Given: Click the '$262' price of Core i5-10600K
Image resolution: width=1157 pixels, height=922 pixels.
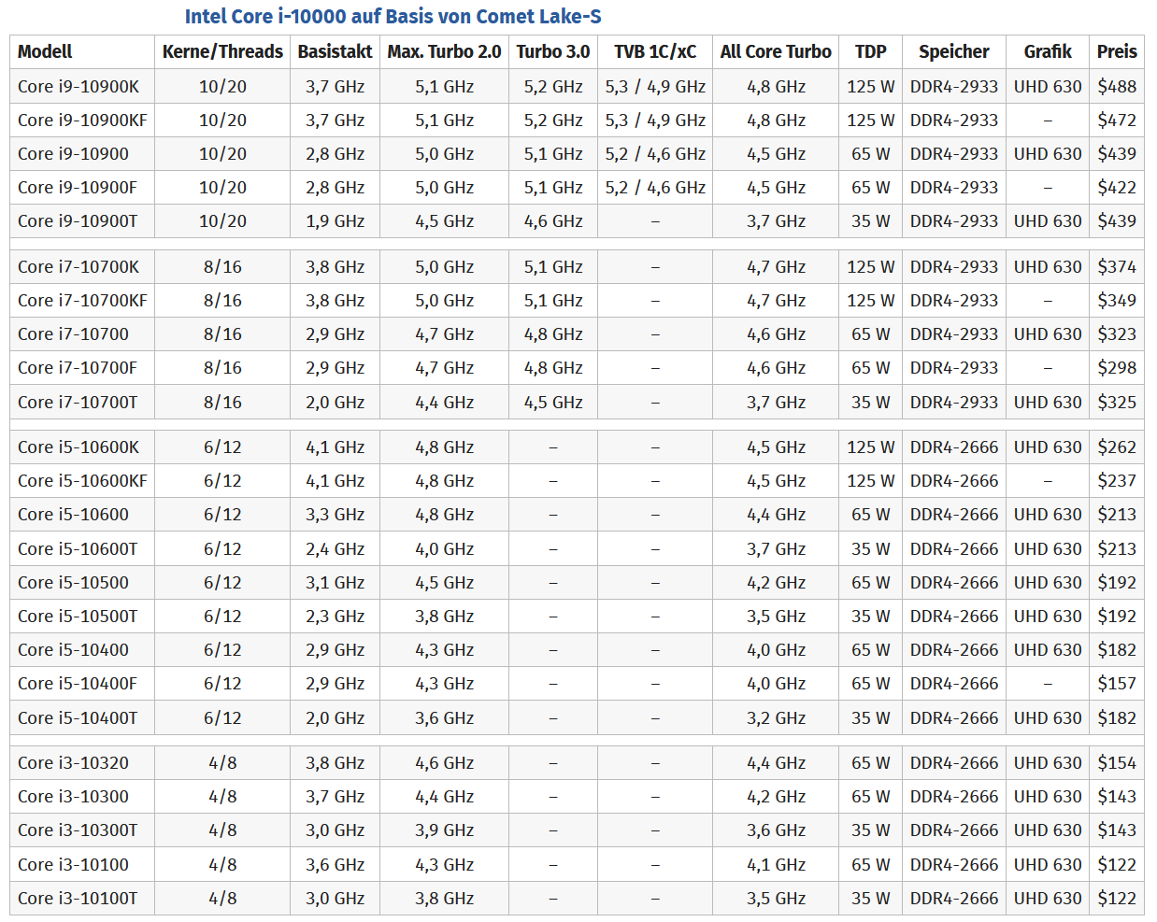Looking at the screenshot, I should 1117,447.
